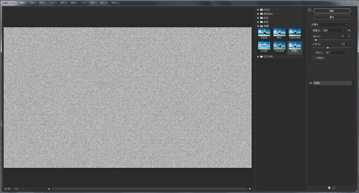Click the 缩放 scaling value field
359x193 pixels.
[344, 36]
